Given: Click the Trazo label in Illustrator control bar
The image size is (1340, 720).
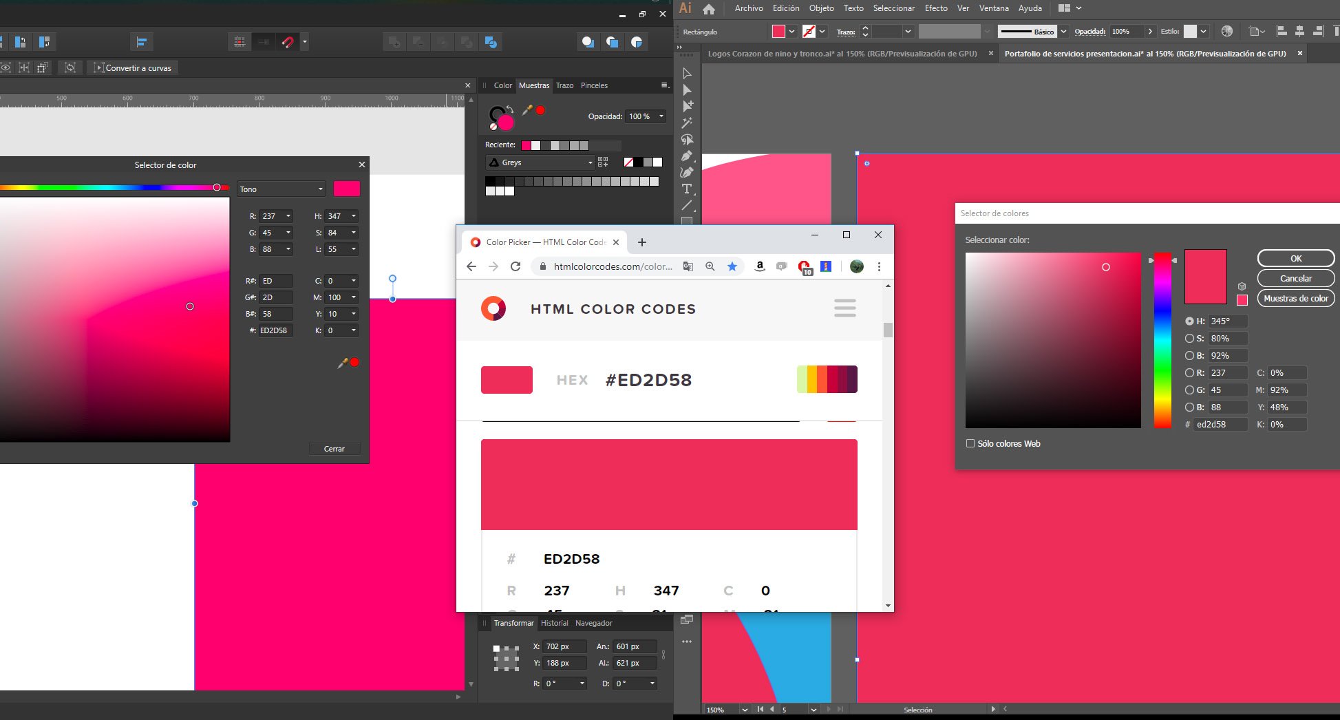Looking at the screenshot, I should tap(846, 32).
